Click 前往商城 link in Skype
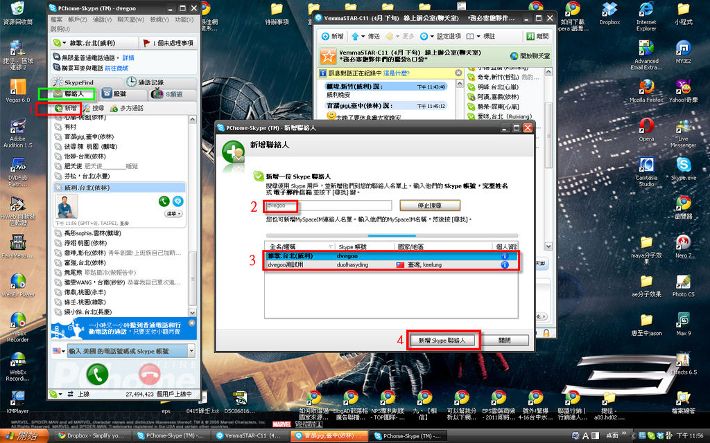Screen dimensions: 710x443 coord(116,69)
